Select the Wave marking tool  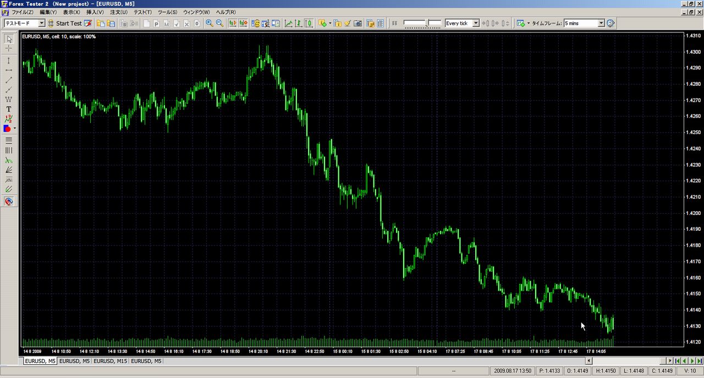[8, 100]
